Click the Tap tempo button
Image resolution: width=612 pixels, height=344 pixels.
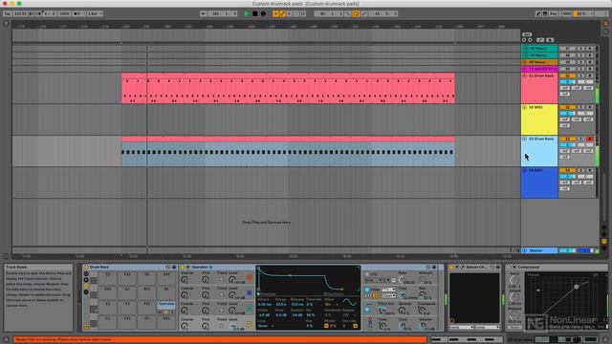(7, 13)
